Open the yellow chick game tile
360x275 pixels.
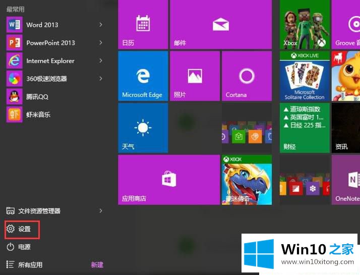point(346,76)
